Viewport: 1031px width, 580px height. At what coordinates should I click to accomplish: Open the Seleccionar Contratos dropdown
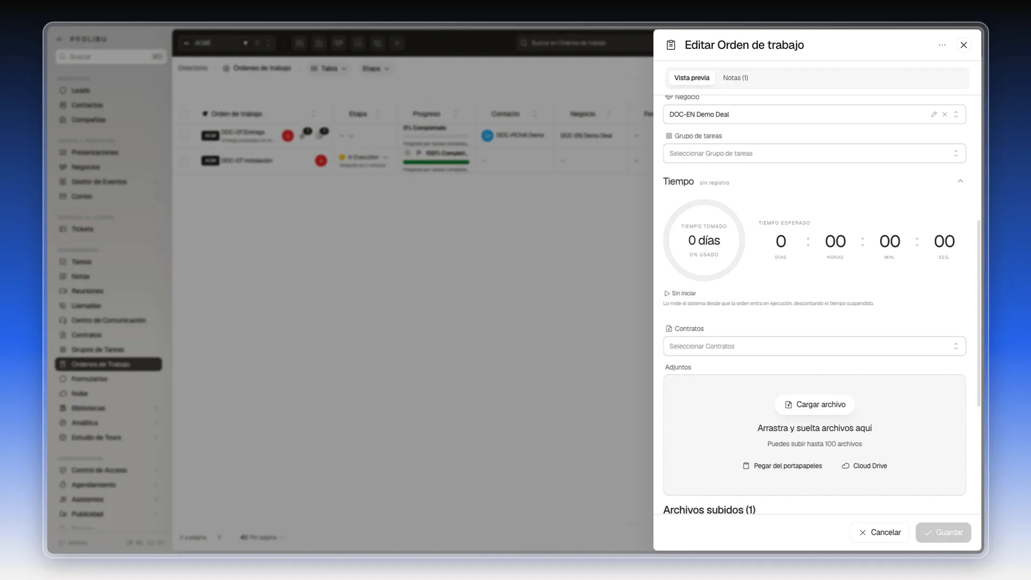pyautogui.click(x=814, y=346)
